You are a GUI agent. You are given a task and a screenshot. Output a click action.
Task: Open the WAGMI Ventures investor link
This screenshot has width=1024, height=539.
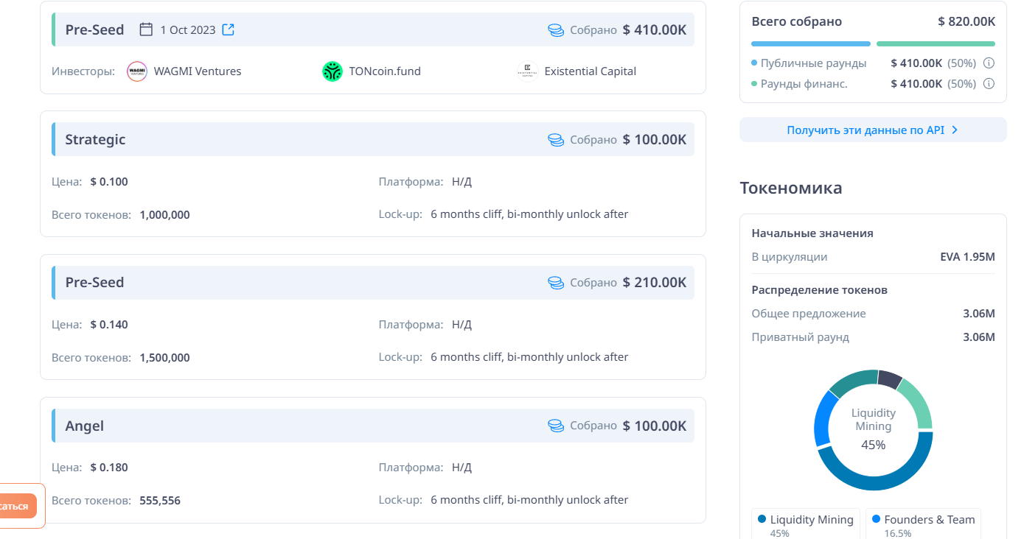(x=198, y=71)
